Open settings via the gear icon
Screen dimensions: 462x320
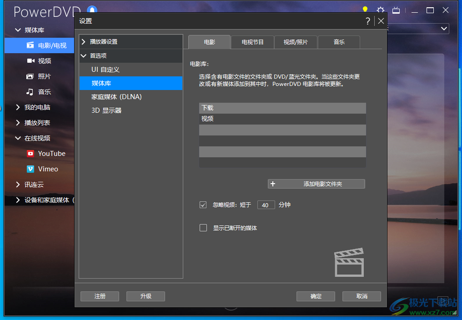381,10
